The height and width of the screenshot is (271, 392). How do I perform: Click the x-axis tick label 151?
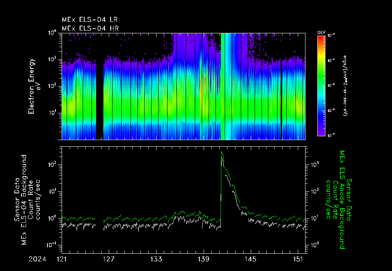click(298, 259)
